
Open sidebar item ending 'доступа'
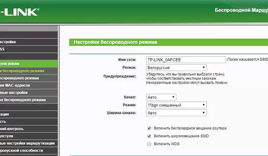tap(29, 136)
